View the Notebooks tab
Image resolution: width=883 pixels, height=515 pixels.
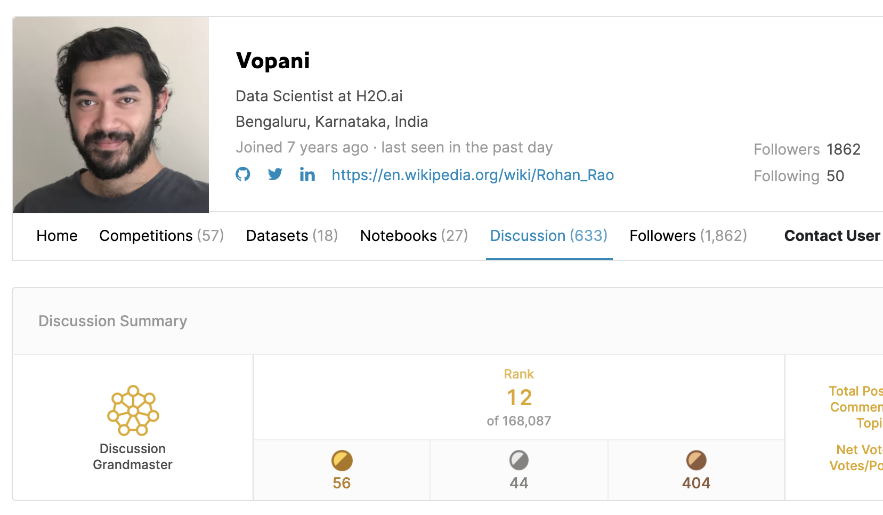[x=414, y=236]
